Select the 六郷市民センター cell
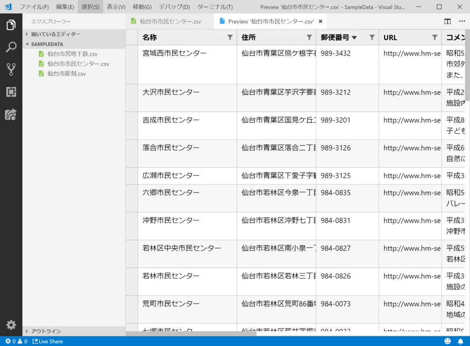 coord(187,198)
